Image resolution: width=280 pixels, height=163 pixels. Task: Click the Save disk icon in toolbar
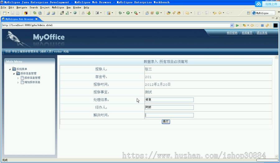tap(12, 13)
